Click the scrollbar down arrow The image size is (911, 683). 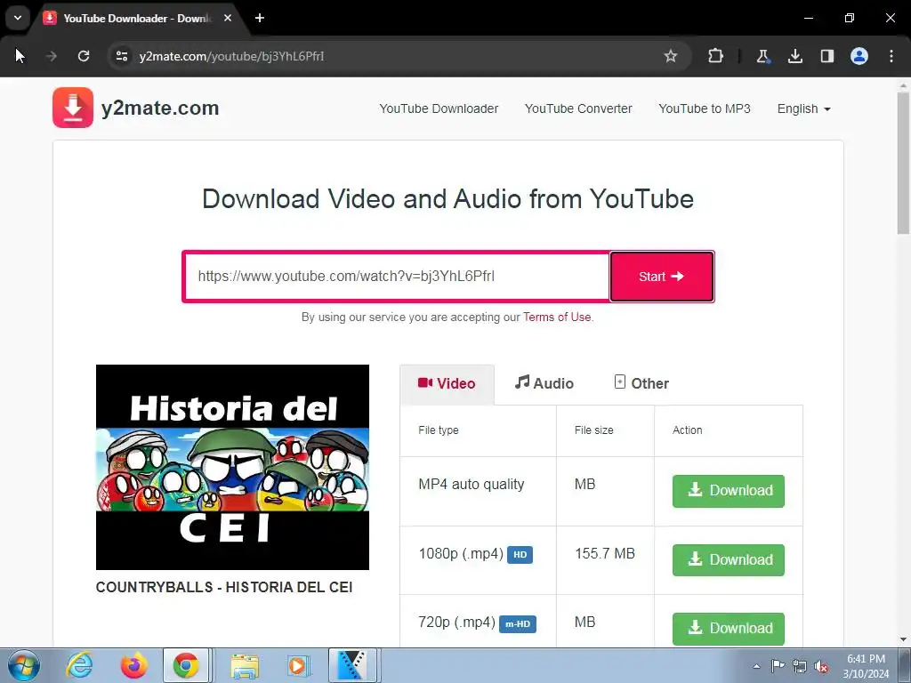click(x=903, y=639)
